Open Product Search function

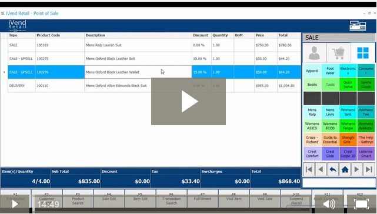pos(78,199)
